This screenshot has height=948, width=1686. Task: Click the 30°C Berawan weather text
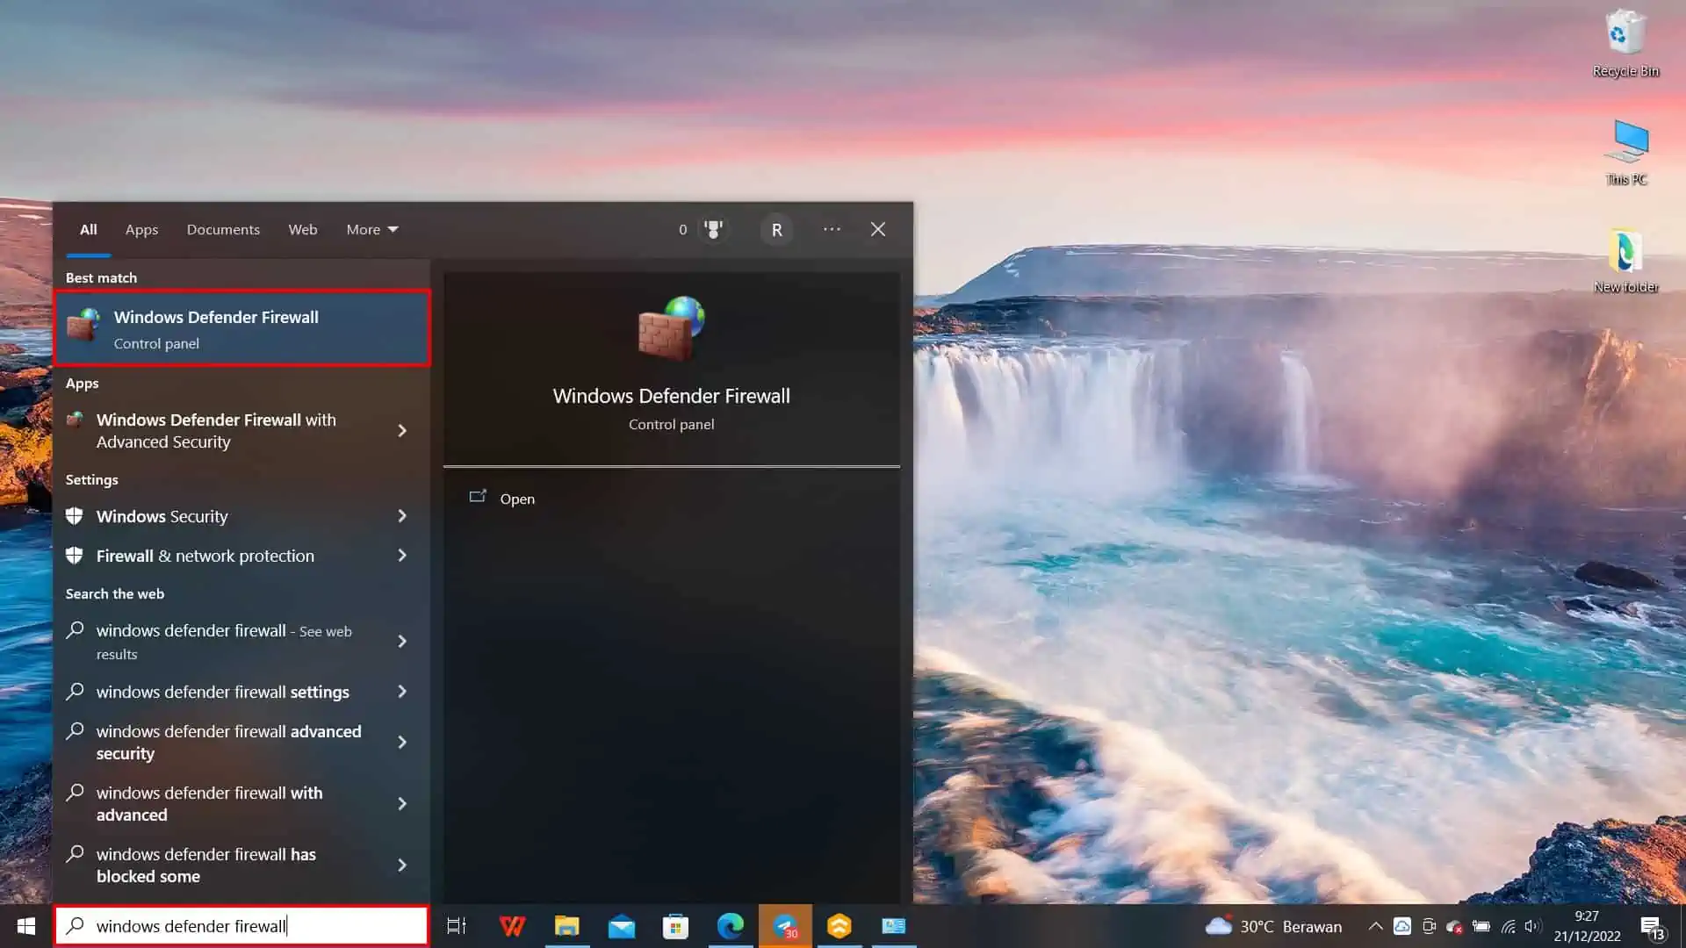point(1290,927)
